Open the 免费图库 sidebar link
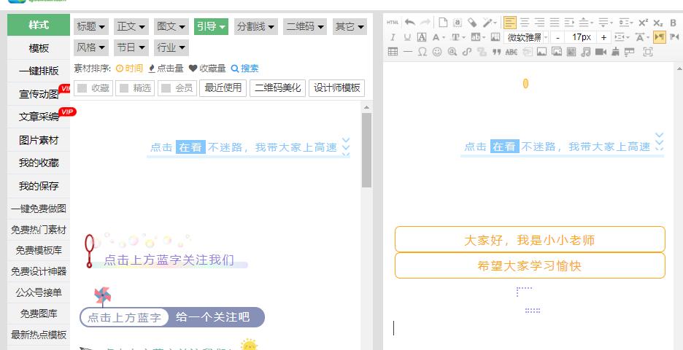683x350 pixels. (x=39, y=314)
